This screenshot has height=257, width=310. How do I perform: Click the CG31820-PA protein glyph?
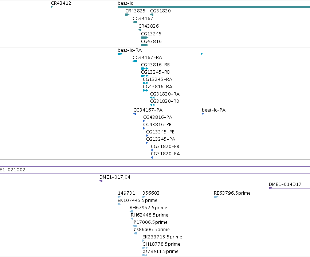click(x=152, y=157)
